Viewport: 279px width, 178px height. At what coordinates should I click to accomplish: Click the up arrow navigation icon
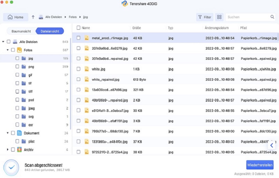click(33, 17)
